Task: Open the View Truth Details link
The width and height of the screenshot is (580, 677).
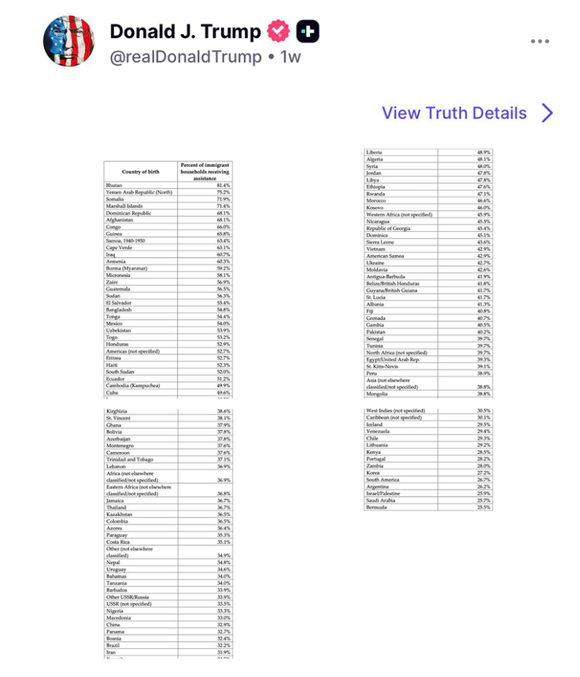Action: point(454,113)
